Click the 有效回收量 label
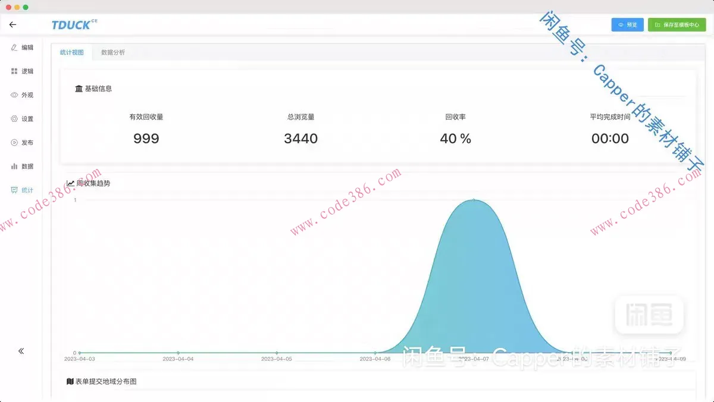This screenshot has height=402, width=714. click(146, 117)
